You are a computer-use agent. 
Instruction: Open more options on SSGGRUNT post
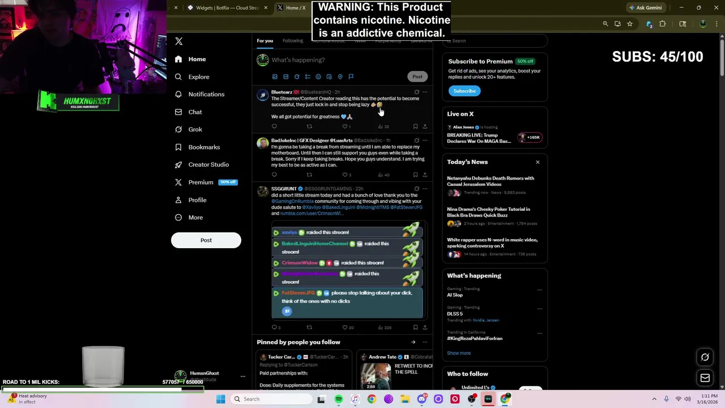click(425, 189)
